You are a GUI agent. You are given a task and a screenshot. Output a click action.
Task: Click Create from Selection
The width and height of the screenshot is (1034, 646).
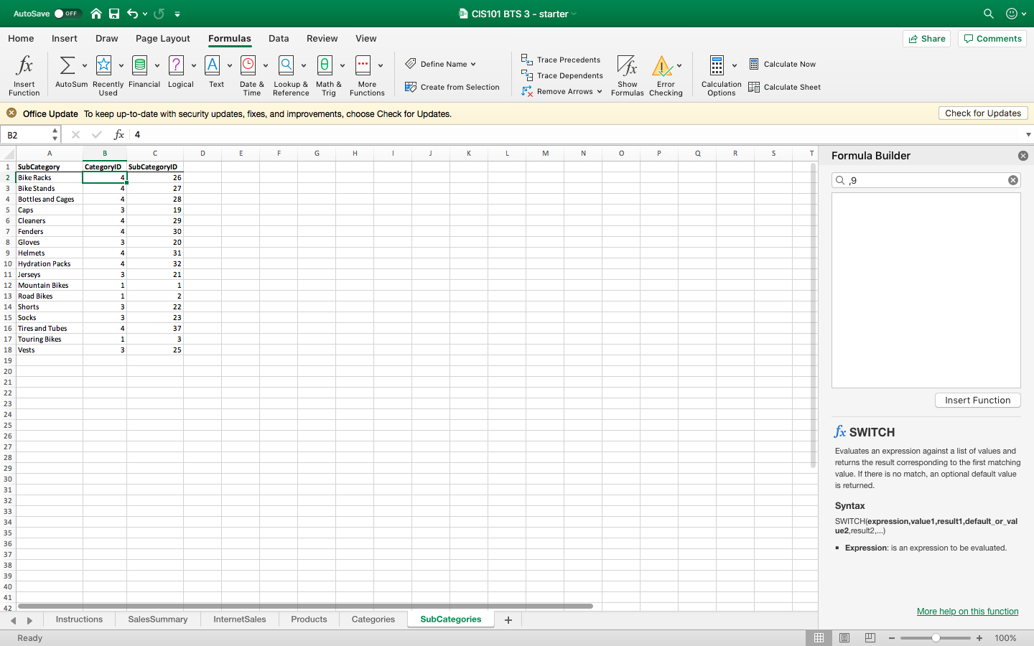(452, 87)
